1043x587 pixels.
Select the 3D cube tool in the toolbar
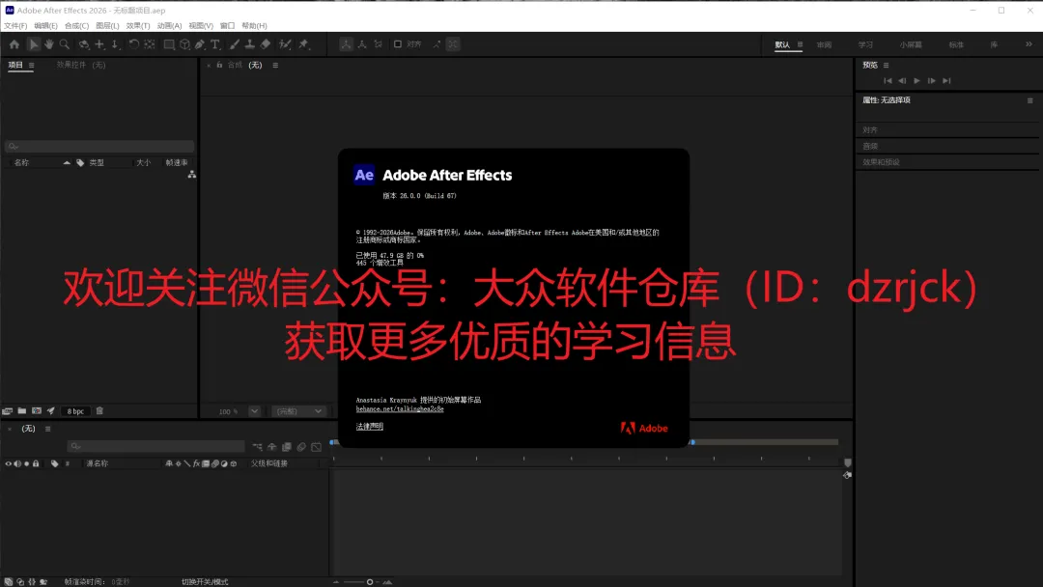tap(184, 44)
